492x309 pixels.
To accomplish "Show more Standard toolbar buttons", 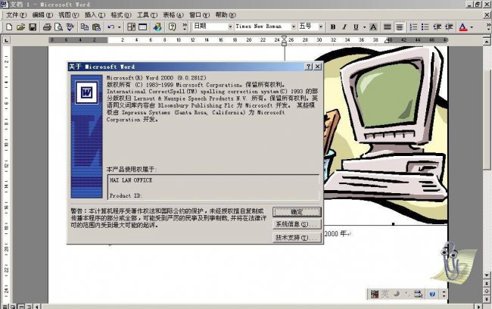I will coord(185,27).
